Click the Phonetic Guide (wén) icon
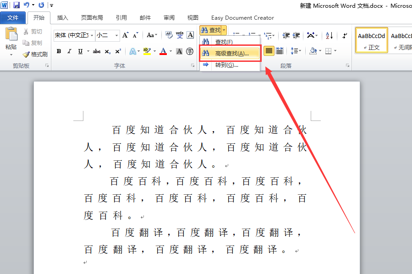The height and width of the screenshot is (274, 412). [180, 35]
